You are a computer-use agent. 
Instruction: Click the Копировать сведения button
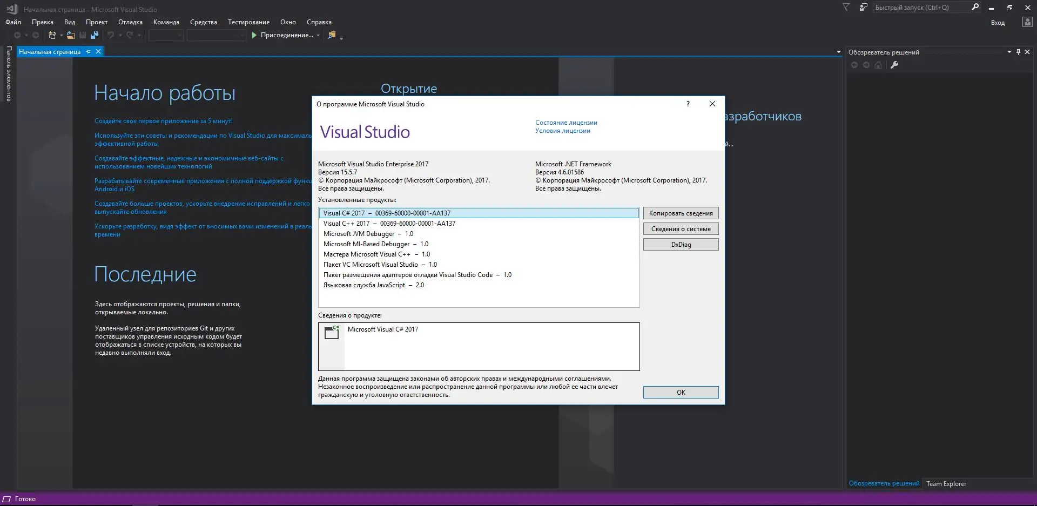pos(681,213)
